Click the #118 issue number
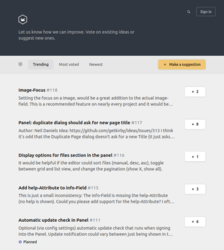 tap(52, 90)
